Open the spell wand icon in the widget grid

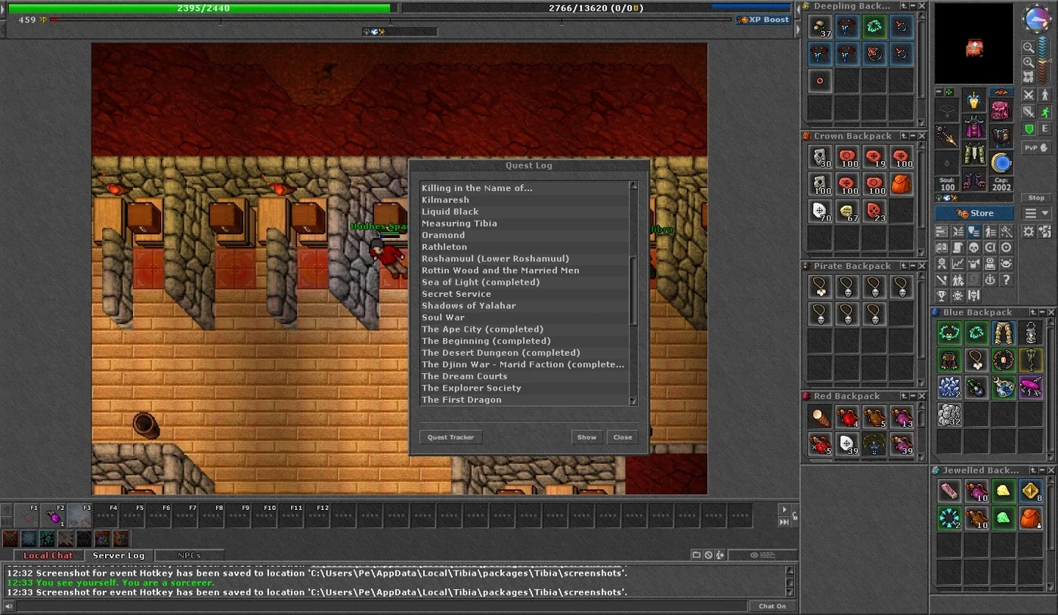coord(1007,231)
